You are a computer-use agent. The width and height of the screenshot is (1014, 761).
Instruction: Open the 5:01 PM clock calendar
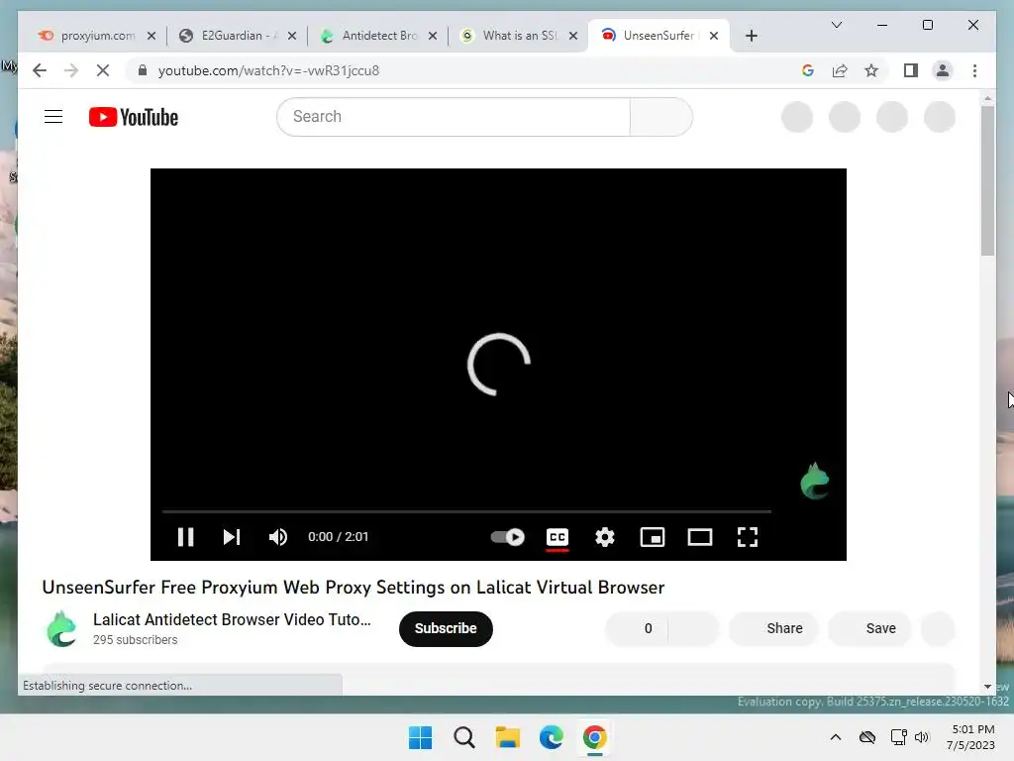click(970, 737)
